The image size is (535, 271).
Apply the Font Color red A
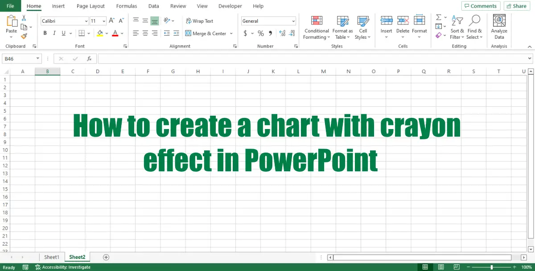click(115, 33)
